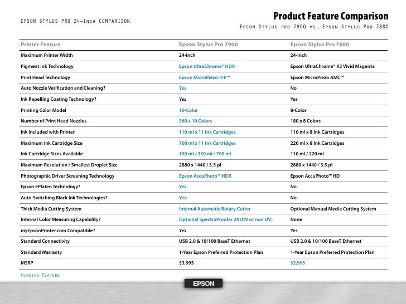Click '700 ml x 11 Ink Cartridges' value
Viewport: 406px width, 304px height.
[207, 143]
